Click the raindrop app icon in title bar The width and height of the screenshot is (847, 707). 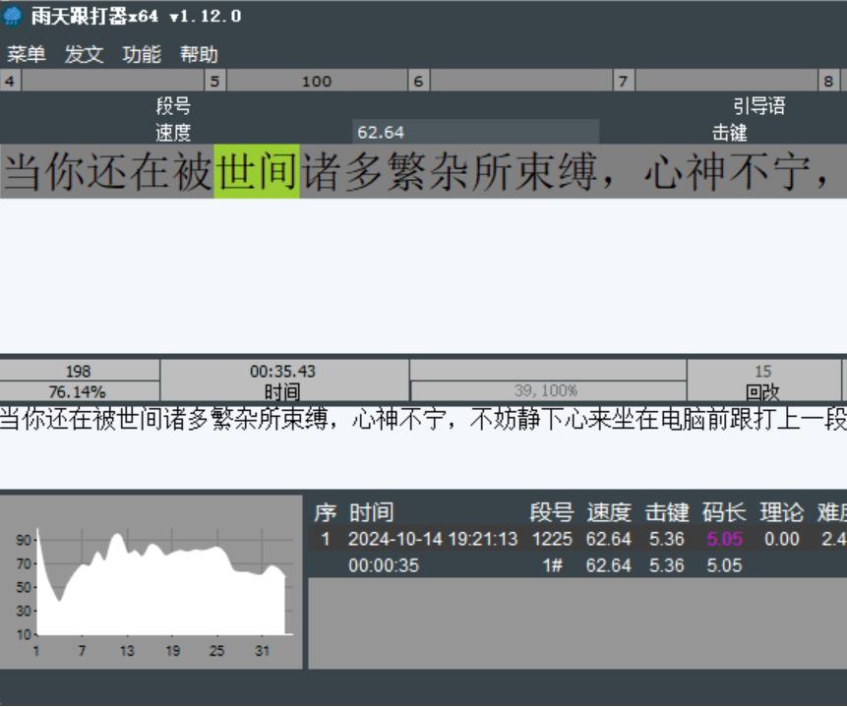13,17
